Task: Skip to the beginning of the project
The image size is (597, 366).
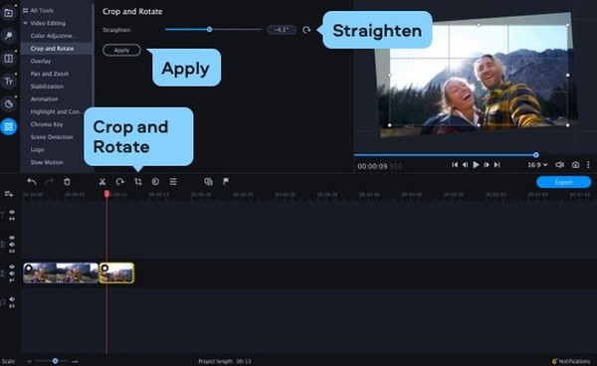Action: (x=455, y=165)
